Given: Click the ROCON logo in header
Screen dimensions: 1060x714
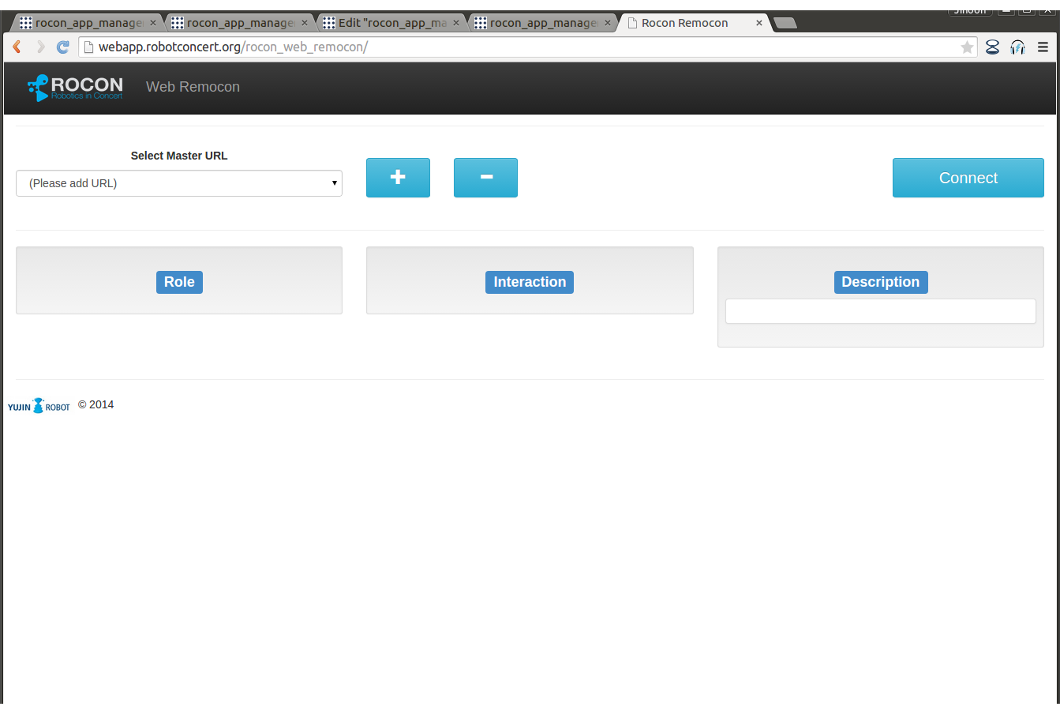Looking at the screenshot, I should tap(76, 87).
